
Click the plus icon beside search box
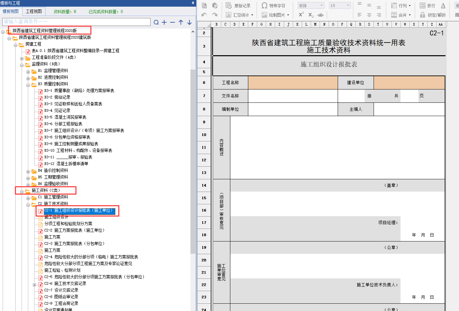164,22
